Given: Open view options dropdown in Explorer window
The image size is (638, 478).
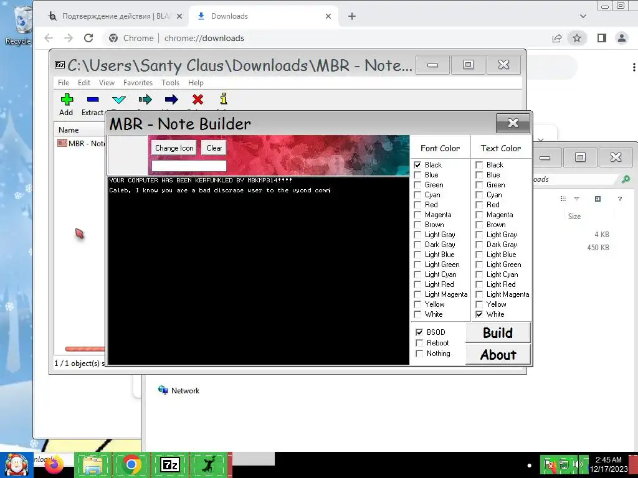Looking at the screenshot, I should (x=576, y=199).
